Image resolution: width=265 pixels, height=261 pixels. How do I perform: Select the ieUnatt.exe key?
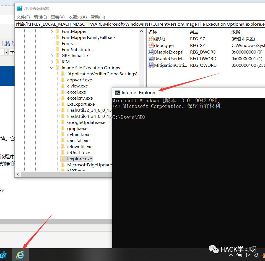pos(79,153)
